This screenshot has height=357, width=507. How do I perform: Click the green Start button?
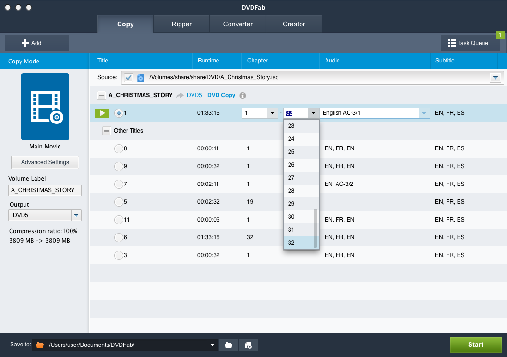[475, 345]
